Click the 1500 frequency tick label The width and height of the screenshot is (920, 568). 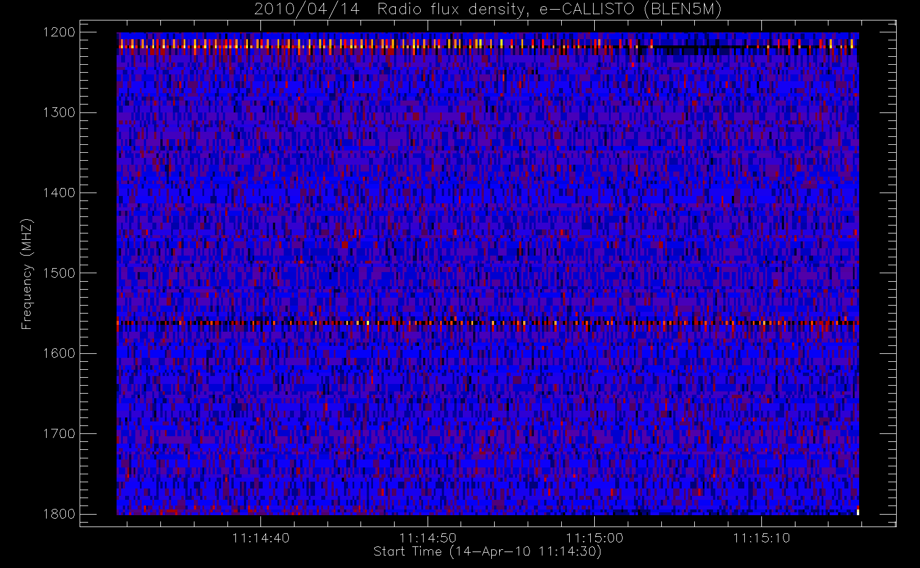[59, 273]
